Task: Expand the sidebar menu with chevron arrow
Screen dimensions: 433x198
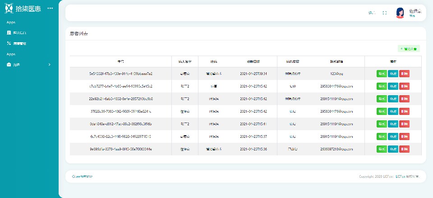Action: pyautogui.click(x=29, y=65)
